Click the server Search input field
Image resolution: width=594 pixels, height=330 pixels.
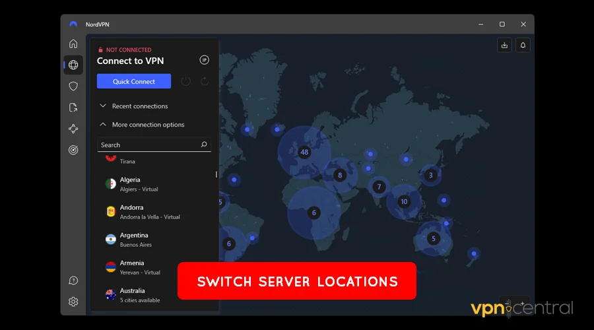pos(148,145)
